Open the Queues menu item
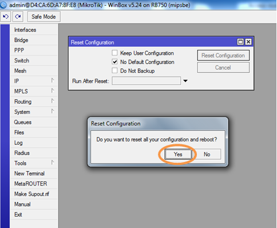 click(x=34, y=122)
